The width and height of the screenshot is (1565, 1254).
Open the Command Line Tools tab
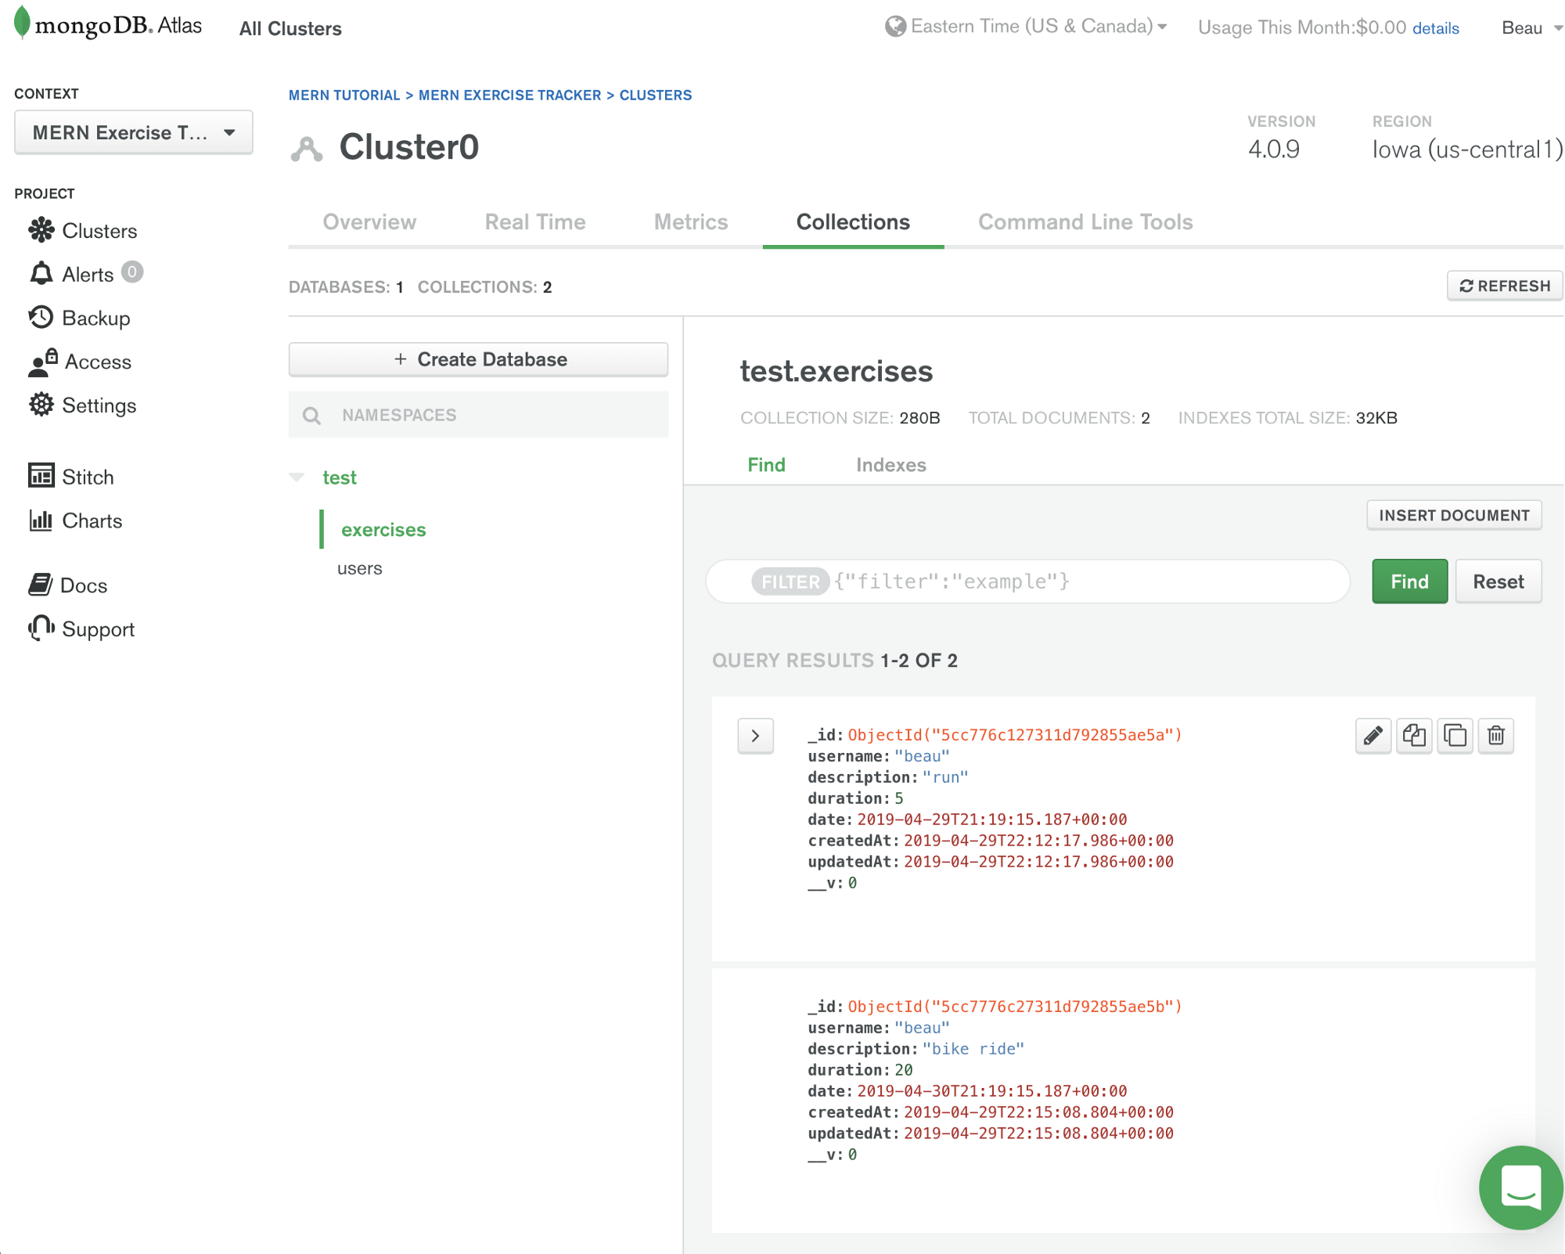[1085, 222]
